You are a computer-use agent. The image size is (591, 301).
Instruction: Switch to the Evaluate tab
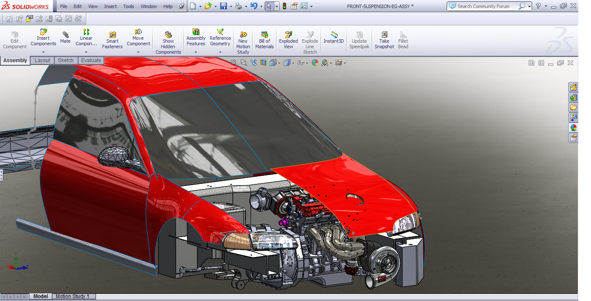[91, 60]
